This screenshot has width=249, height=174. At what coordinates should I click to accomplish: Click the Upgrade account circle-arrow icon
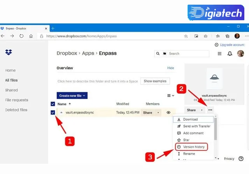coord(216,45)
